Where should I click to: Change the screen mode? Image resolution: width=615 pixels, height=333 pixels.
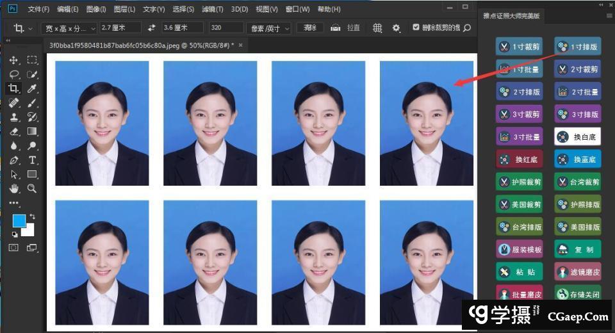32,247
